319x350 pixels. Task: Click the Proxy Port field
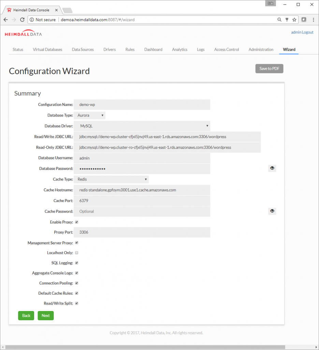click(142, 232)
